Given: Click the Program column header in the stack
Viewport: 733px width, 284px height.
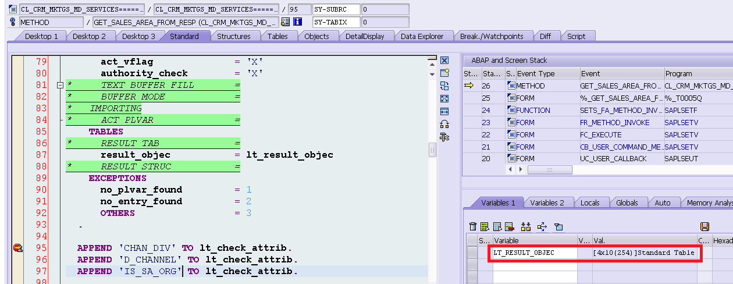Looking at the screenshot, I should pos(698,74).
